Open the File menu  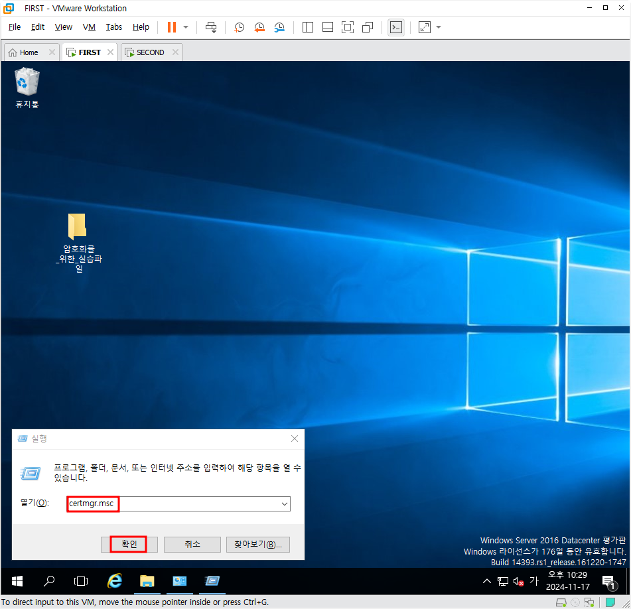(15, 27)
